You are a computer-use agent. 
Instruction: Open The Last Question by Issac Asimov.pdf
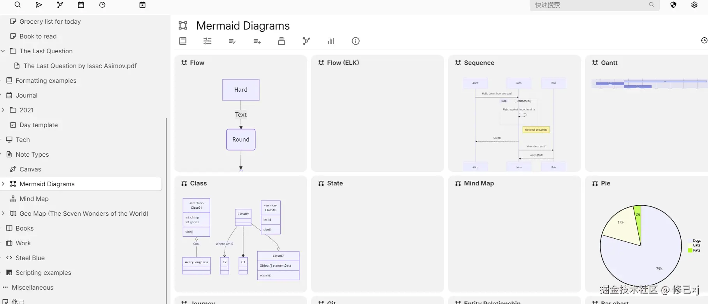pos(80,66)
